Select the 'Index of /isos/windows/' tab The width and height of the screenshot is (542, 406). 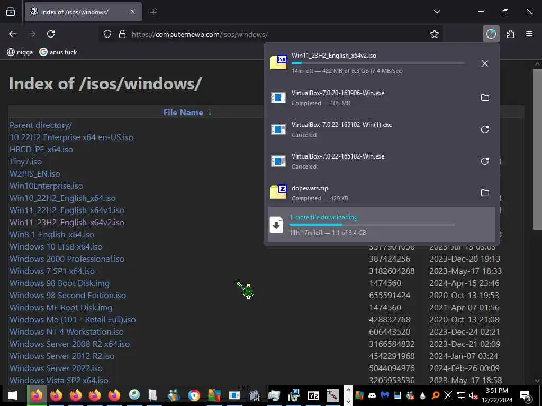[x=83, y=12]
